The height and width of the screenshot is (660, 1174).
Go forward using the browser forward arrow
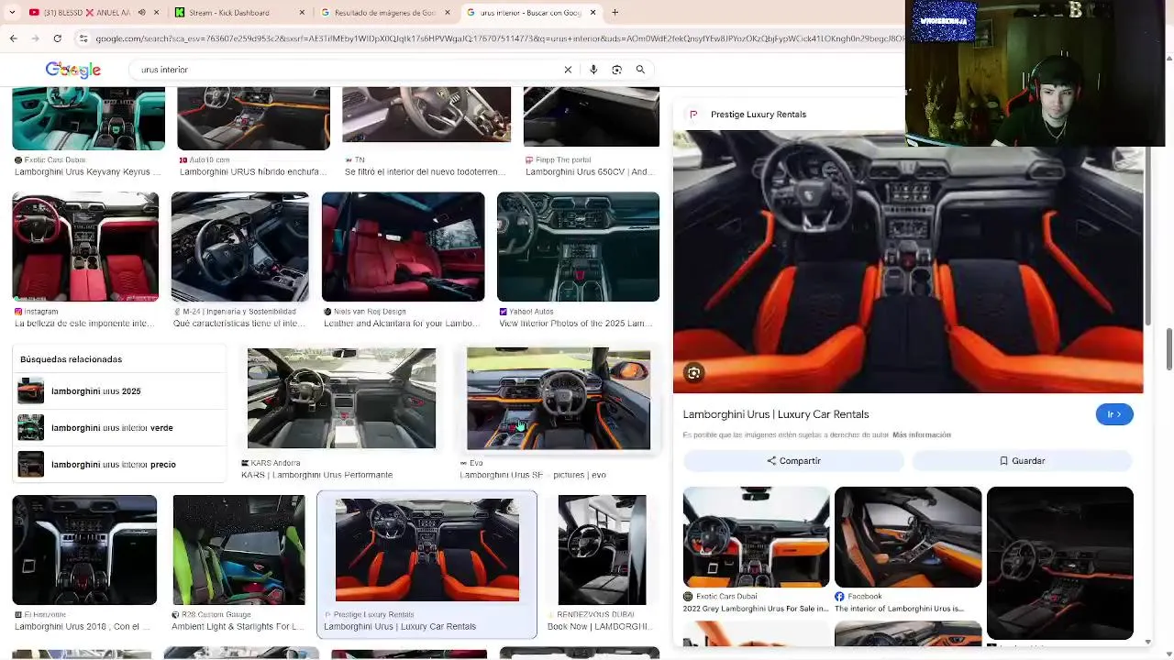35,38
